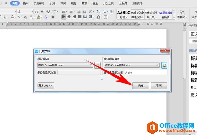Screen dimensions: 197x136
Task: Browse for the revised document folder icon
Action: [x=164, y=65]
